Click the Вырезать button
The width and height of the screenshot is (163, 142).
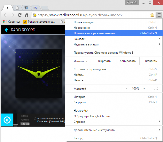[x=104, y=61]
